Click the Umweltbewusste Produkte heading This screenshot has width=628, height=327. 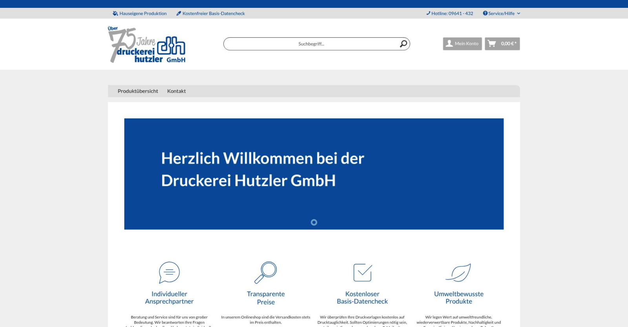(459, 298)
